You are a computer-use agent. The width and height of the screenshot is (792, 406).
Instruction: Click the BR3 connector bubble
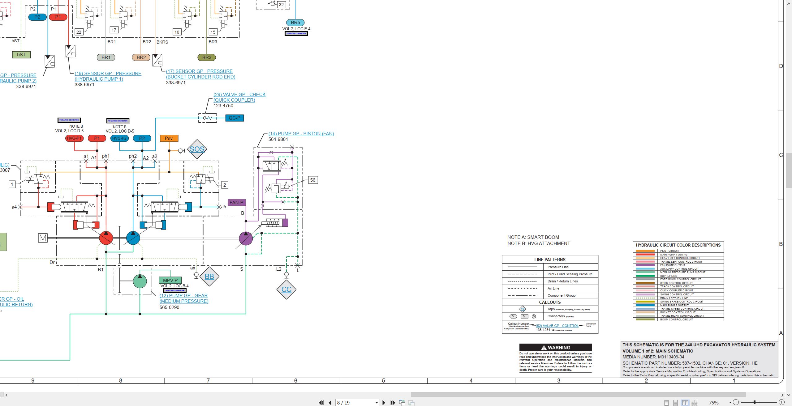pos(207,57)
